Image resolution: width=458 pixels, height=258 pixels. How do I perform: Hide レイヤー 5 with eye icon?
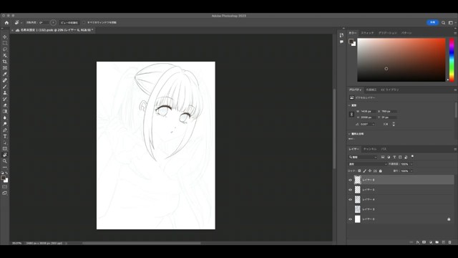tap(350, 189)
